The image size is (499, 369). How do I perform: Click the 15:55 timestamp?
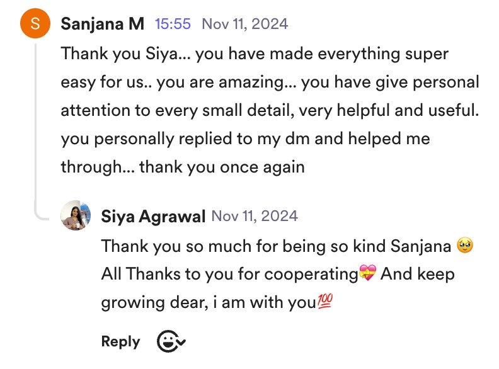(x=173, y=24)
